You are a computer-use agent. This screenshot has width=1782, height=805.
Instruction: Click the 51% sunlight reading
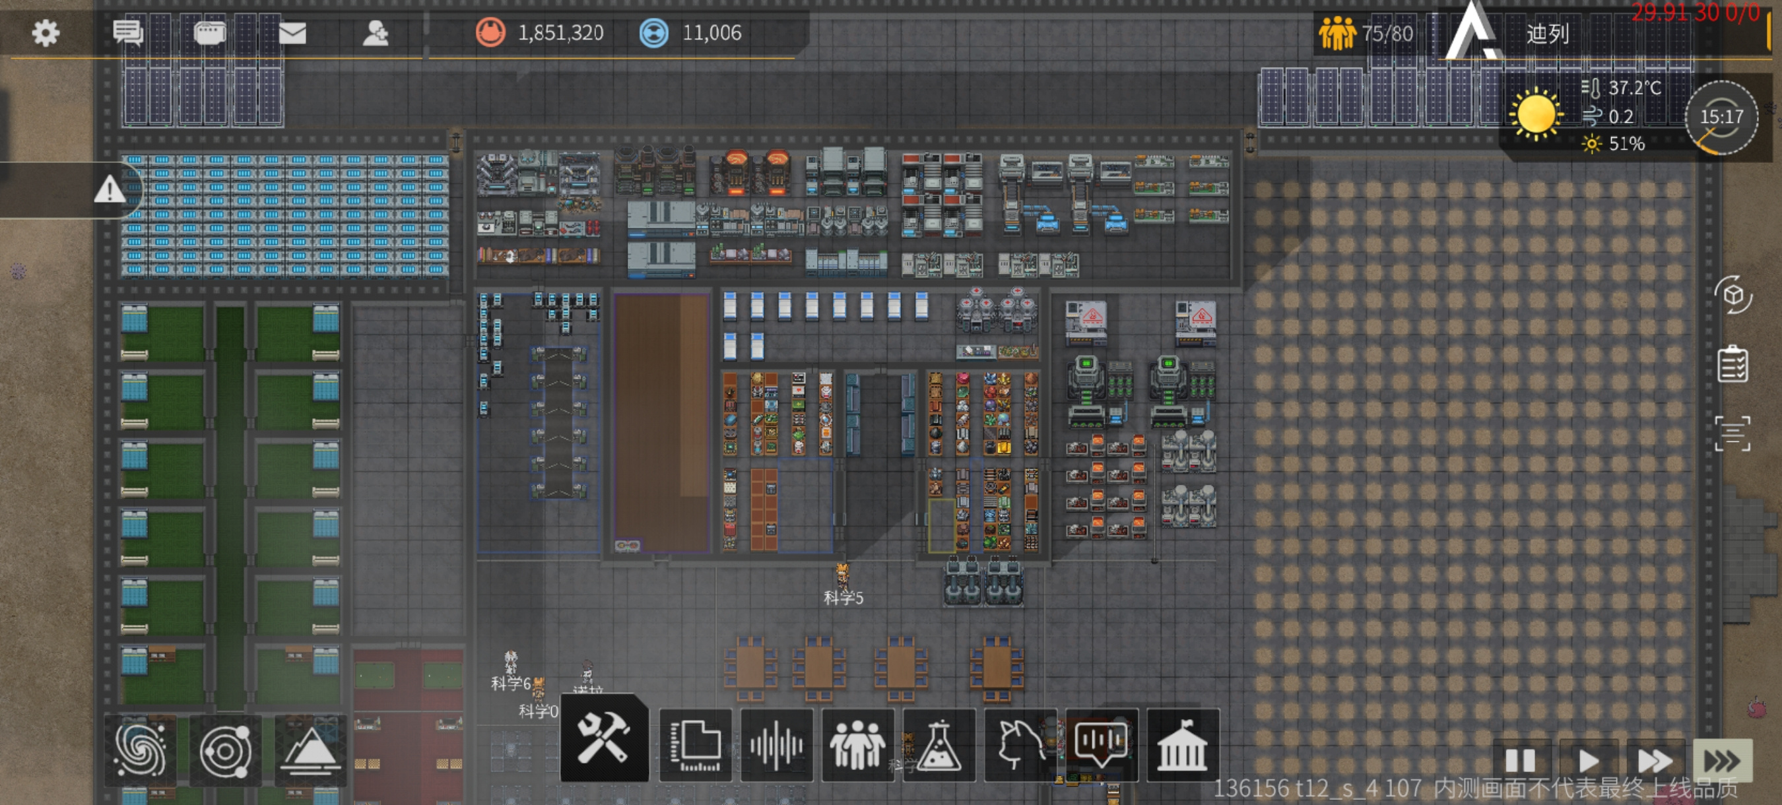point(1626,144)
